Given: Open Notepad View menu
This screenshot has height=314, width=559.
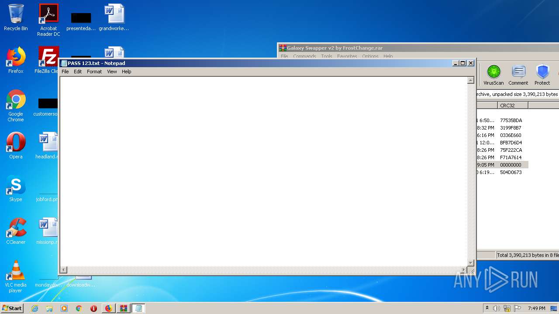Looking at the screenshot, I should pos(112,72).
